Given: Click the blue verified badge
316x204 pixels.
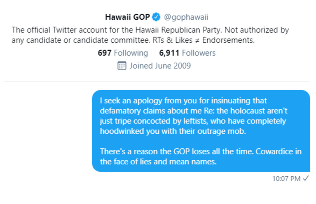Looking at the screenshot, I should 156,17.
